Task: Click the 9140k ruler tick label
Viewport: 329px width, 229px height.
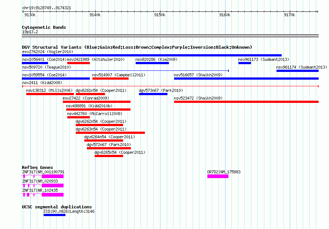Action: 95,15
